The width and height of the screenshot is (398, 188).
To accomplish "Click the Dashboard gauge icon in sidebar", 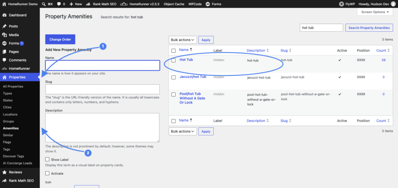I will click(4, 15).
